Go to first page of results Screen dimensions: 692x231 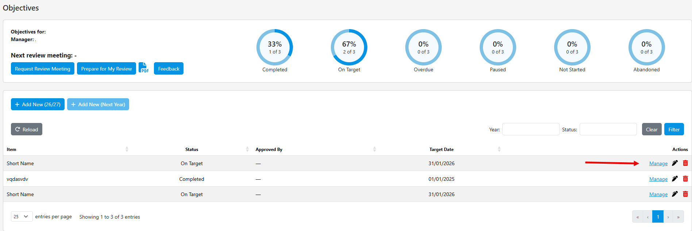pos(638,216)
